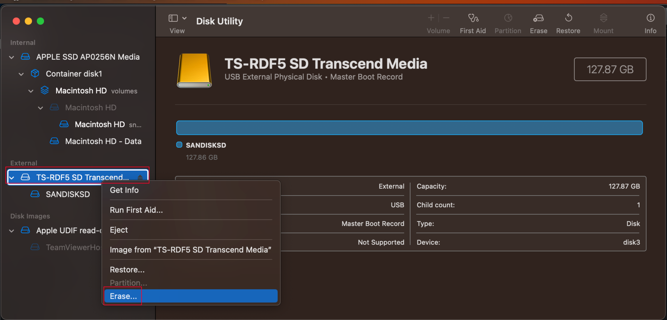Run First Aid from the toolbar
The height and width of the screenshot is (320, 667).
click(473, 18)
